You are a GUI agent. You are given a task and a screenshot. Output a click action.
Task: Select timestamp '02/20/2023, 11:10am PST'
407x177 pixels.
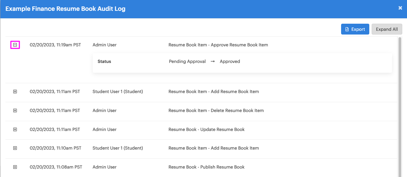56,148
